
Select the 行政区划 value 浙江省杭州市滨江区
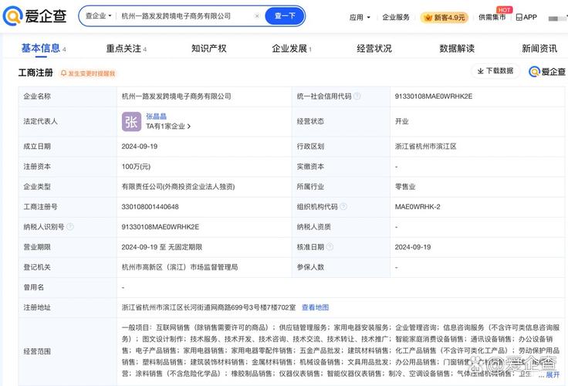(426, 147)
